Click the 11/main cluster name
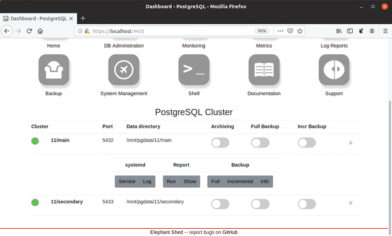The width and height of the screenshot is (392, 236). [60, 140]
